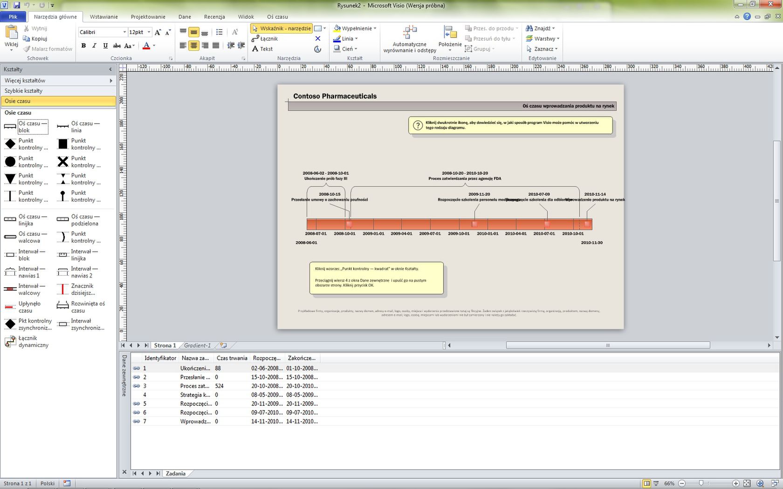Viewport: 783px width, 489px height.
Task: Select Oś czasu — blok shape
Action: [26, 127]
